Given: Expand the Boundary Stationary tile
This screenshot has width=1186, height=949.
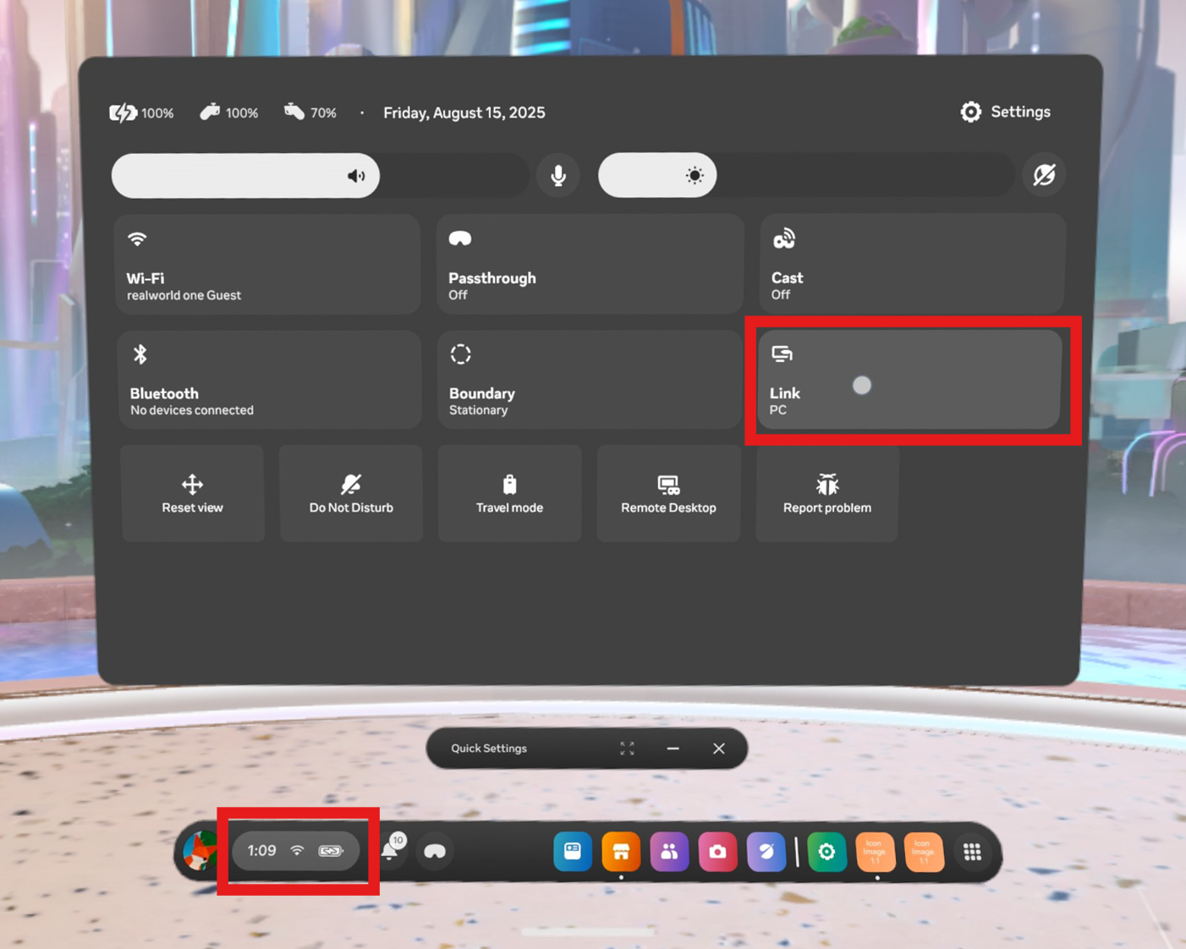Looking at the screenshot, I should pyautogui.click(x=590, y=379).
